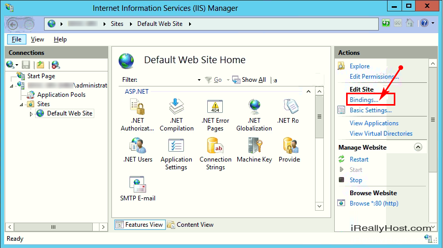
Task: Open the .NET Globalization feature
Action: [254, 115]
